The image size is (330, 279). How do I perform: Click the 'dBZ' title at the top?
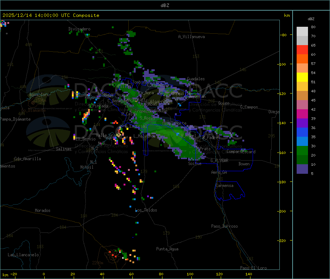[x=165, y=5]
